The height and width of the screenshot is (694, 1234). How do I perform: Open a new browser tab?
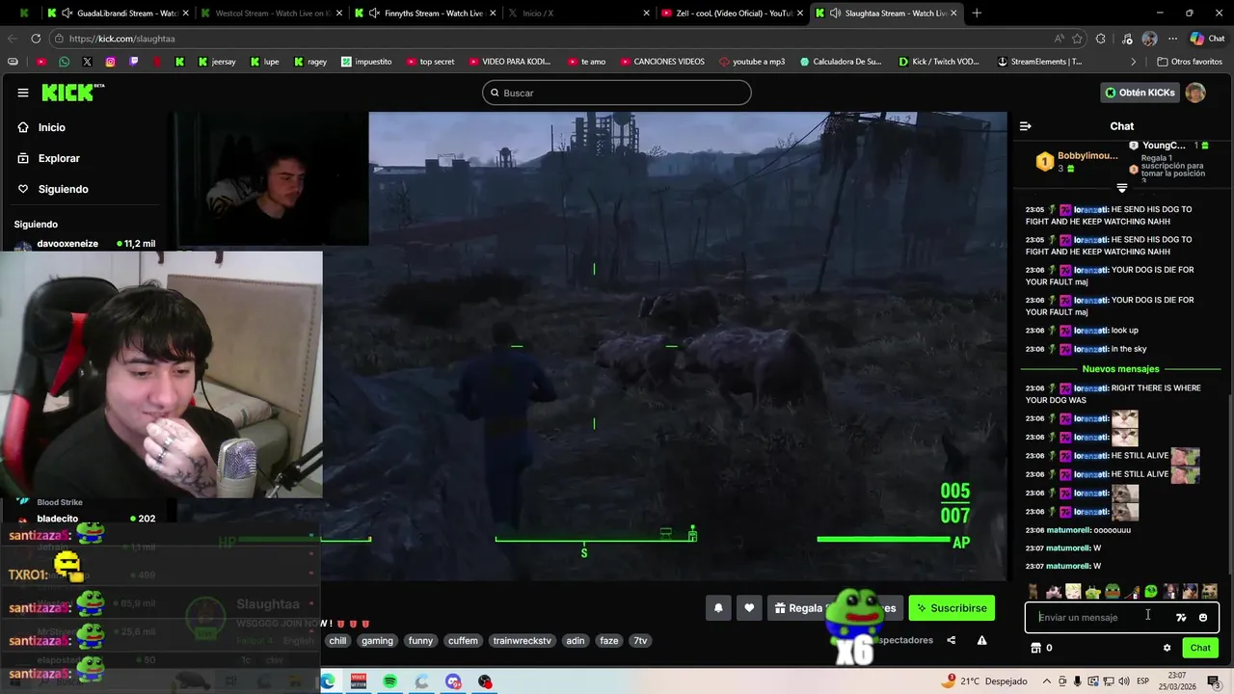click(977, 13)
